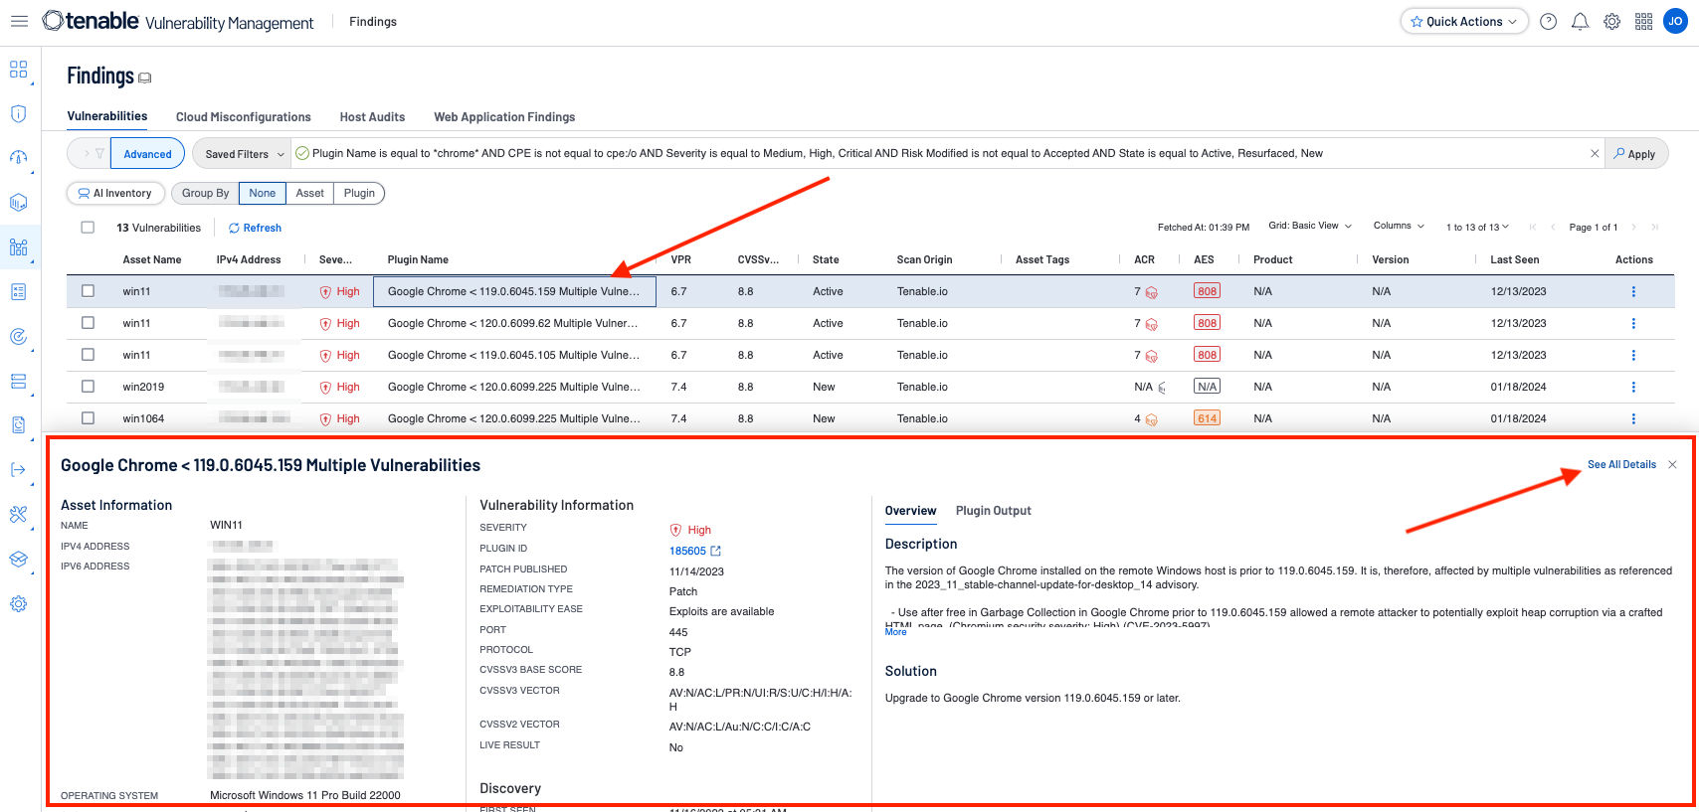Open the notifications bell

click(1580, 21)
